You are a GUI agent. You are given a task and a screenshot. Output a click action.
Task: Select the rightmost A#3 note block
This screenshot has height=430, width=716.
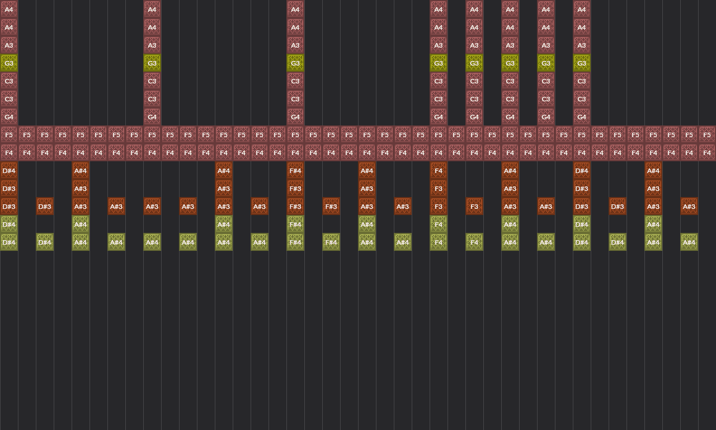click(689, 206)
